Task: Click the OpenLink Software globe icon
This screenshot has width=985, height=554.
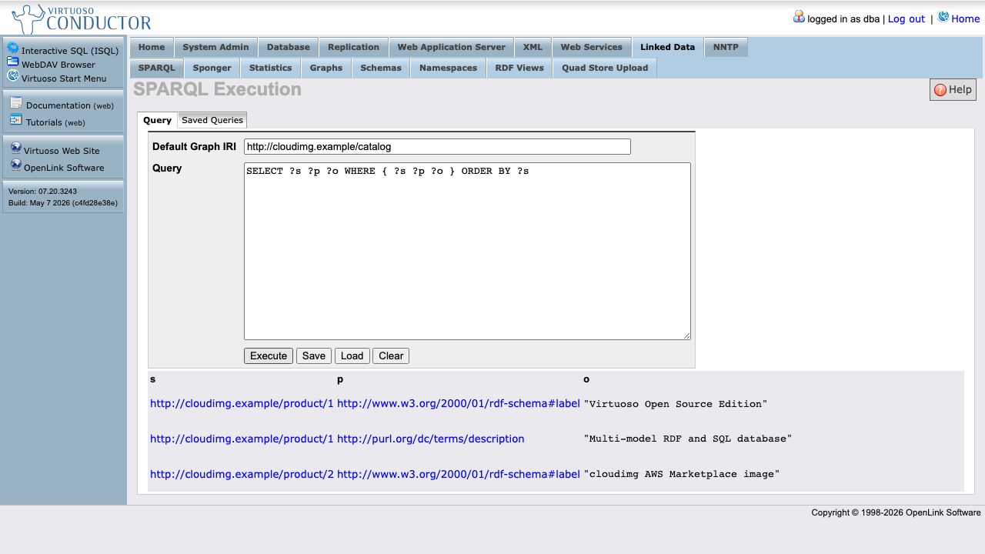Action: pos(16,165)
